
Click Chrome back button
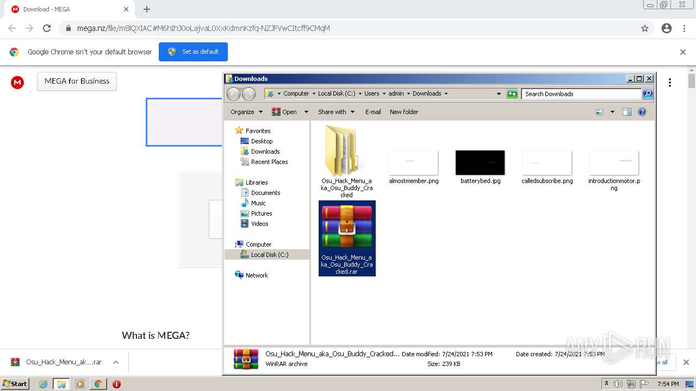click(x=12, y=28)
